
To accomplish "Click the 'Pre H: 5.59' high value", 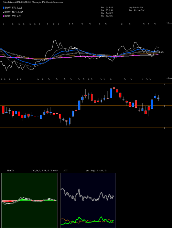I will [x=107, y=10].
